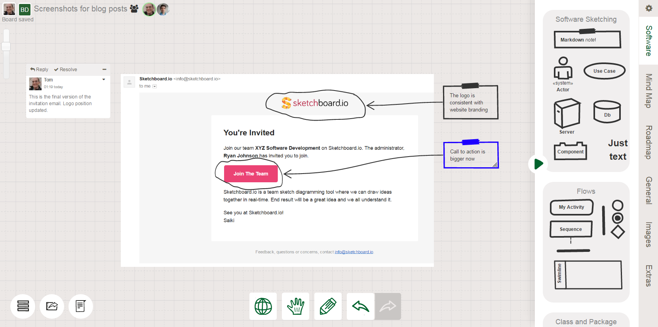
Task: Open the email 'to me' details dropdown
Action: 155,86
